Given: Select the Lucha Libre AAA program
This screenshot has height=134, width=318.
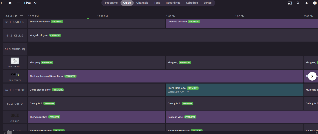Looking at the screenshot, I should [235, 90].
